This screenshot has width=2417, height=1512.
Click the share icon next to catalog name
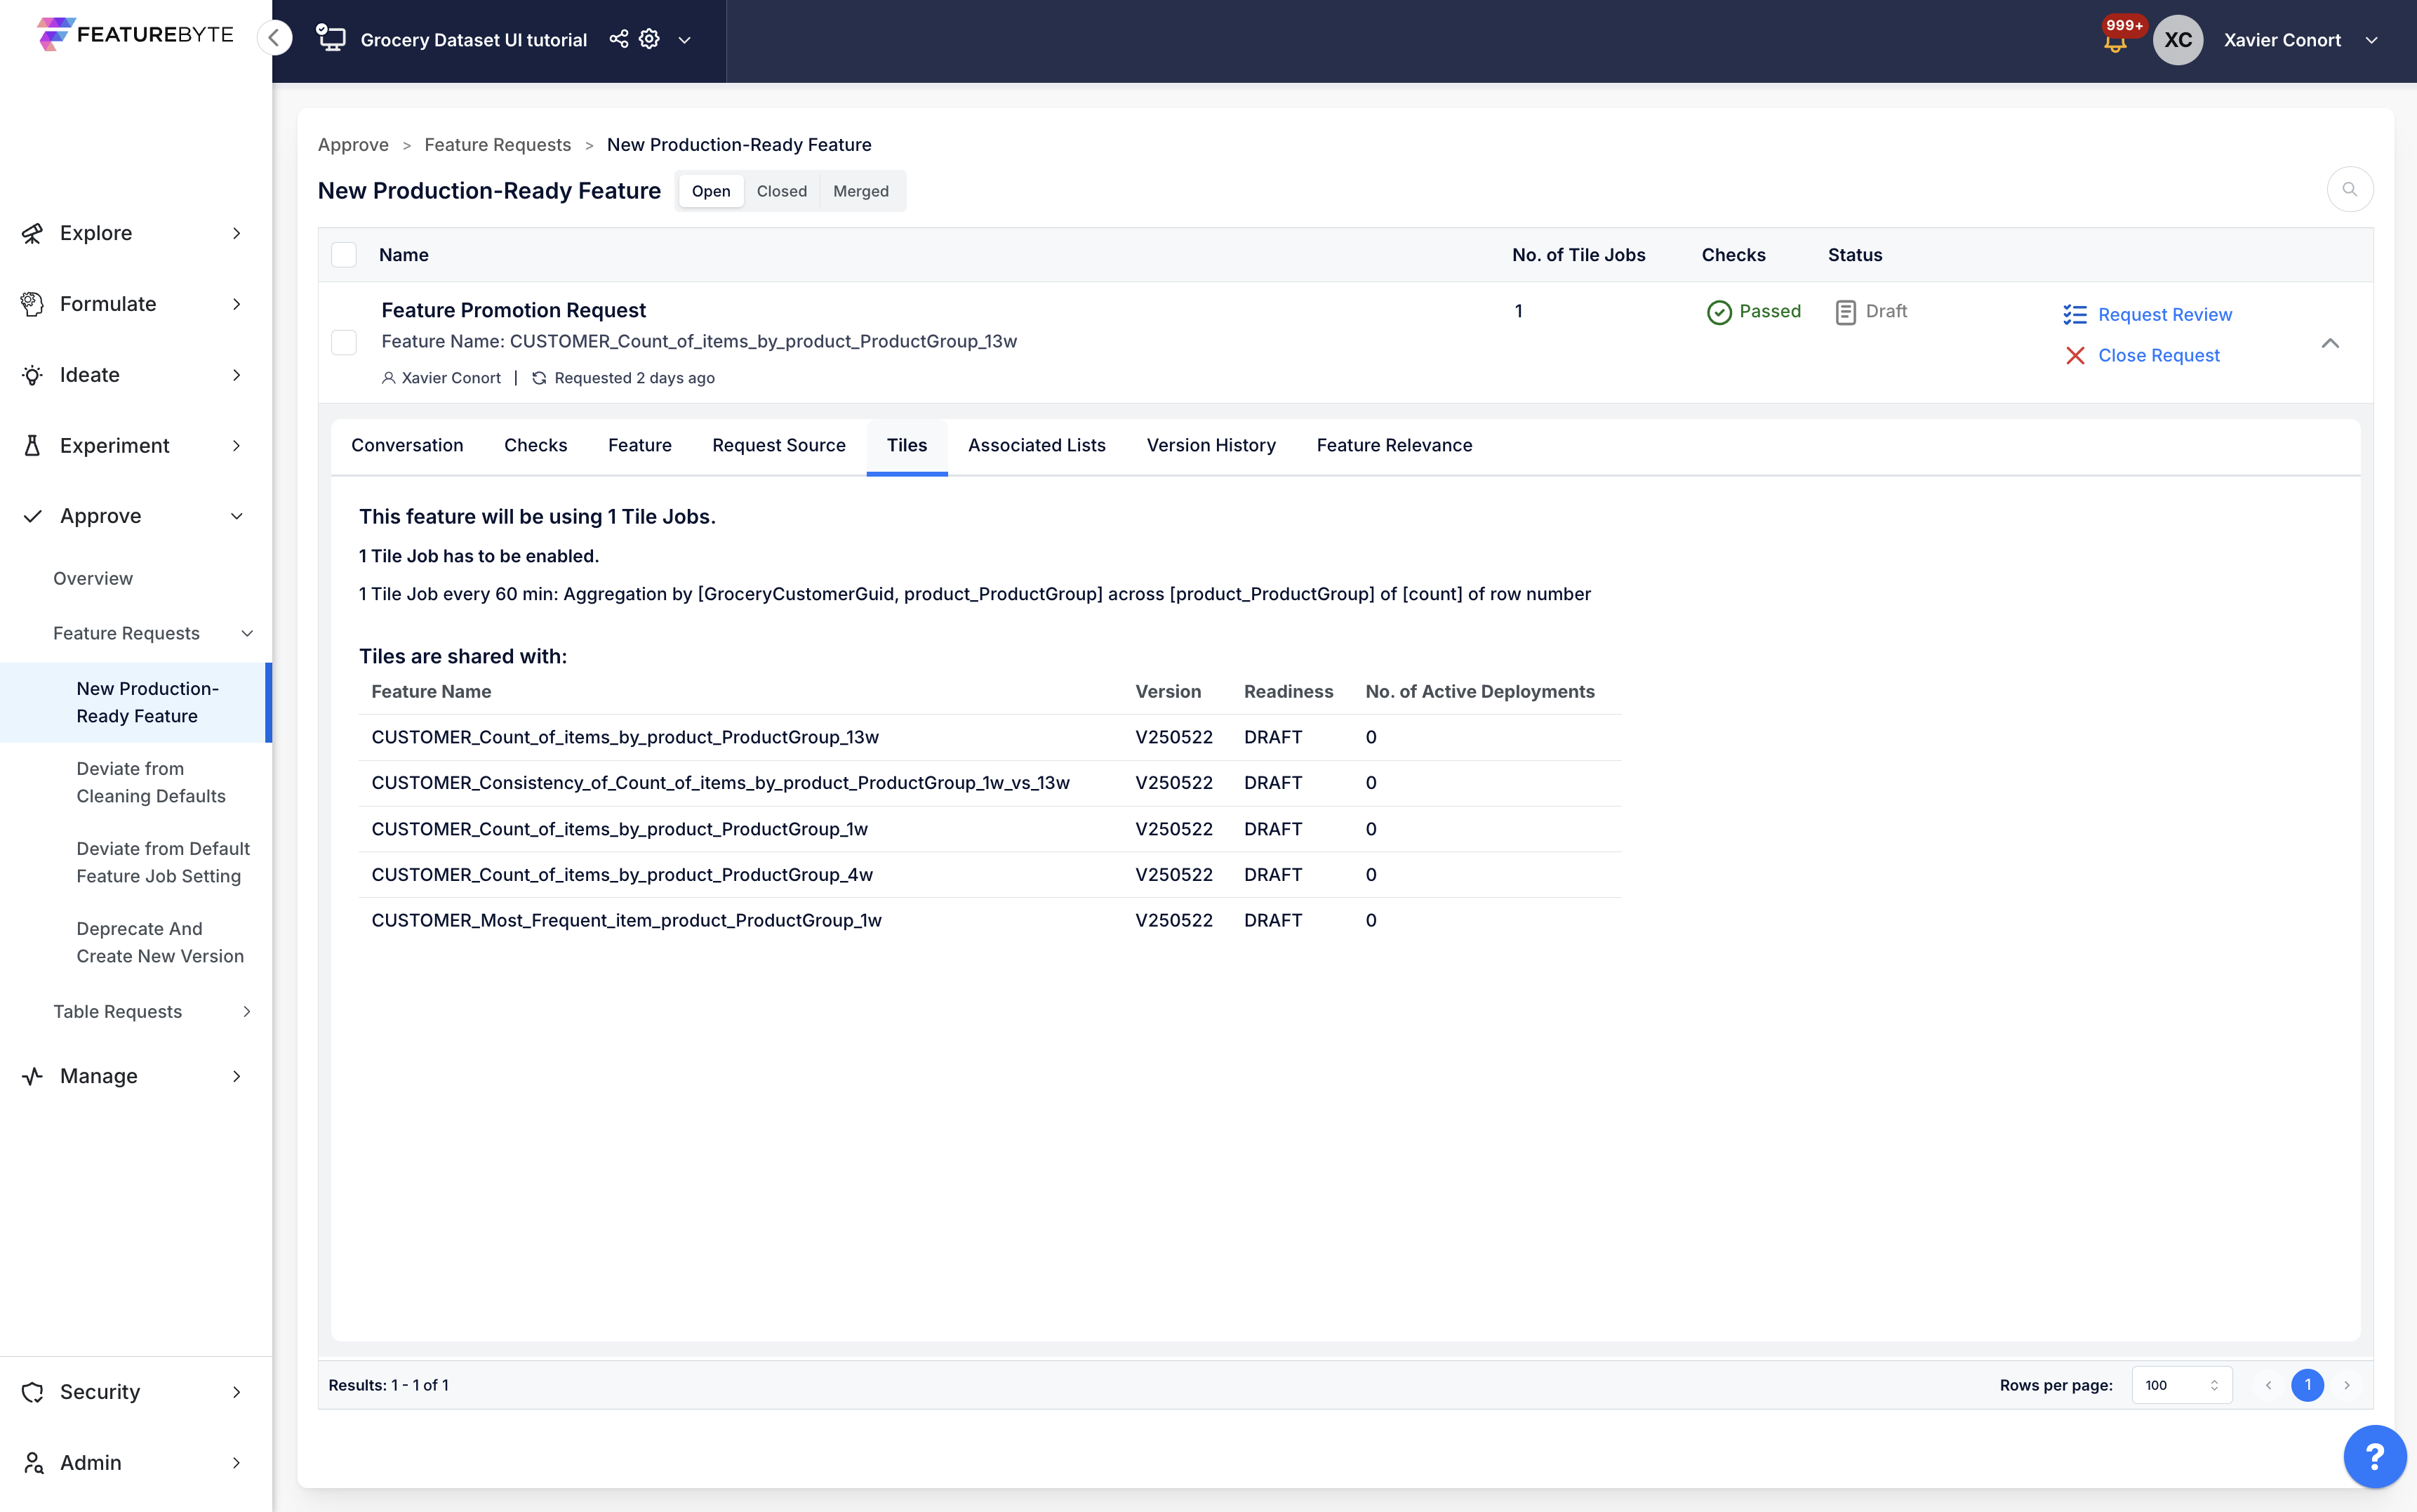619,39
